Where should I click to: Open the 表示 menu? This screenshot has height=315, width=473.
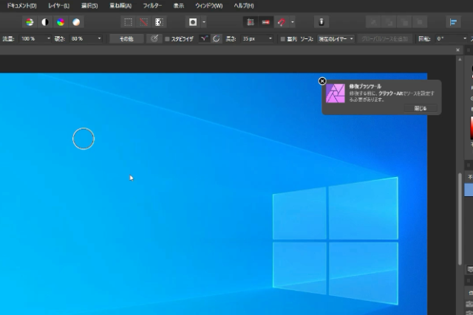click(x=179, y=6)
